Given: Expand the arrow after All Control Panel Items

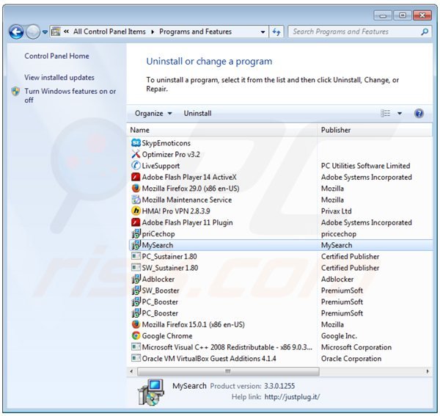Looking at the screenshot, I should [x=153, y=32].
